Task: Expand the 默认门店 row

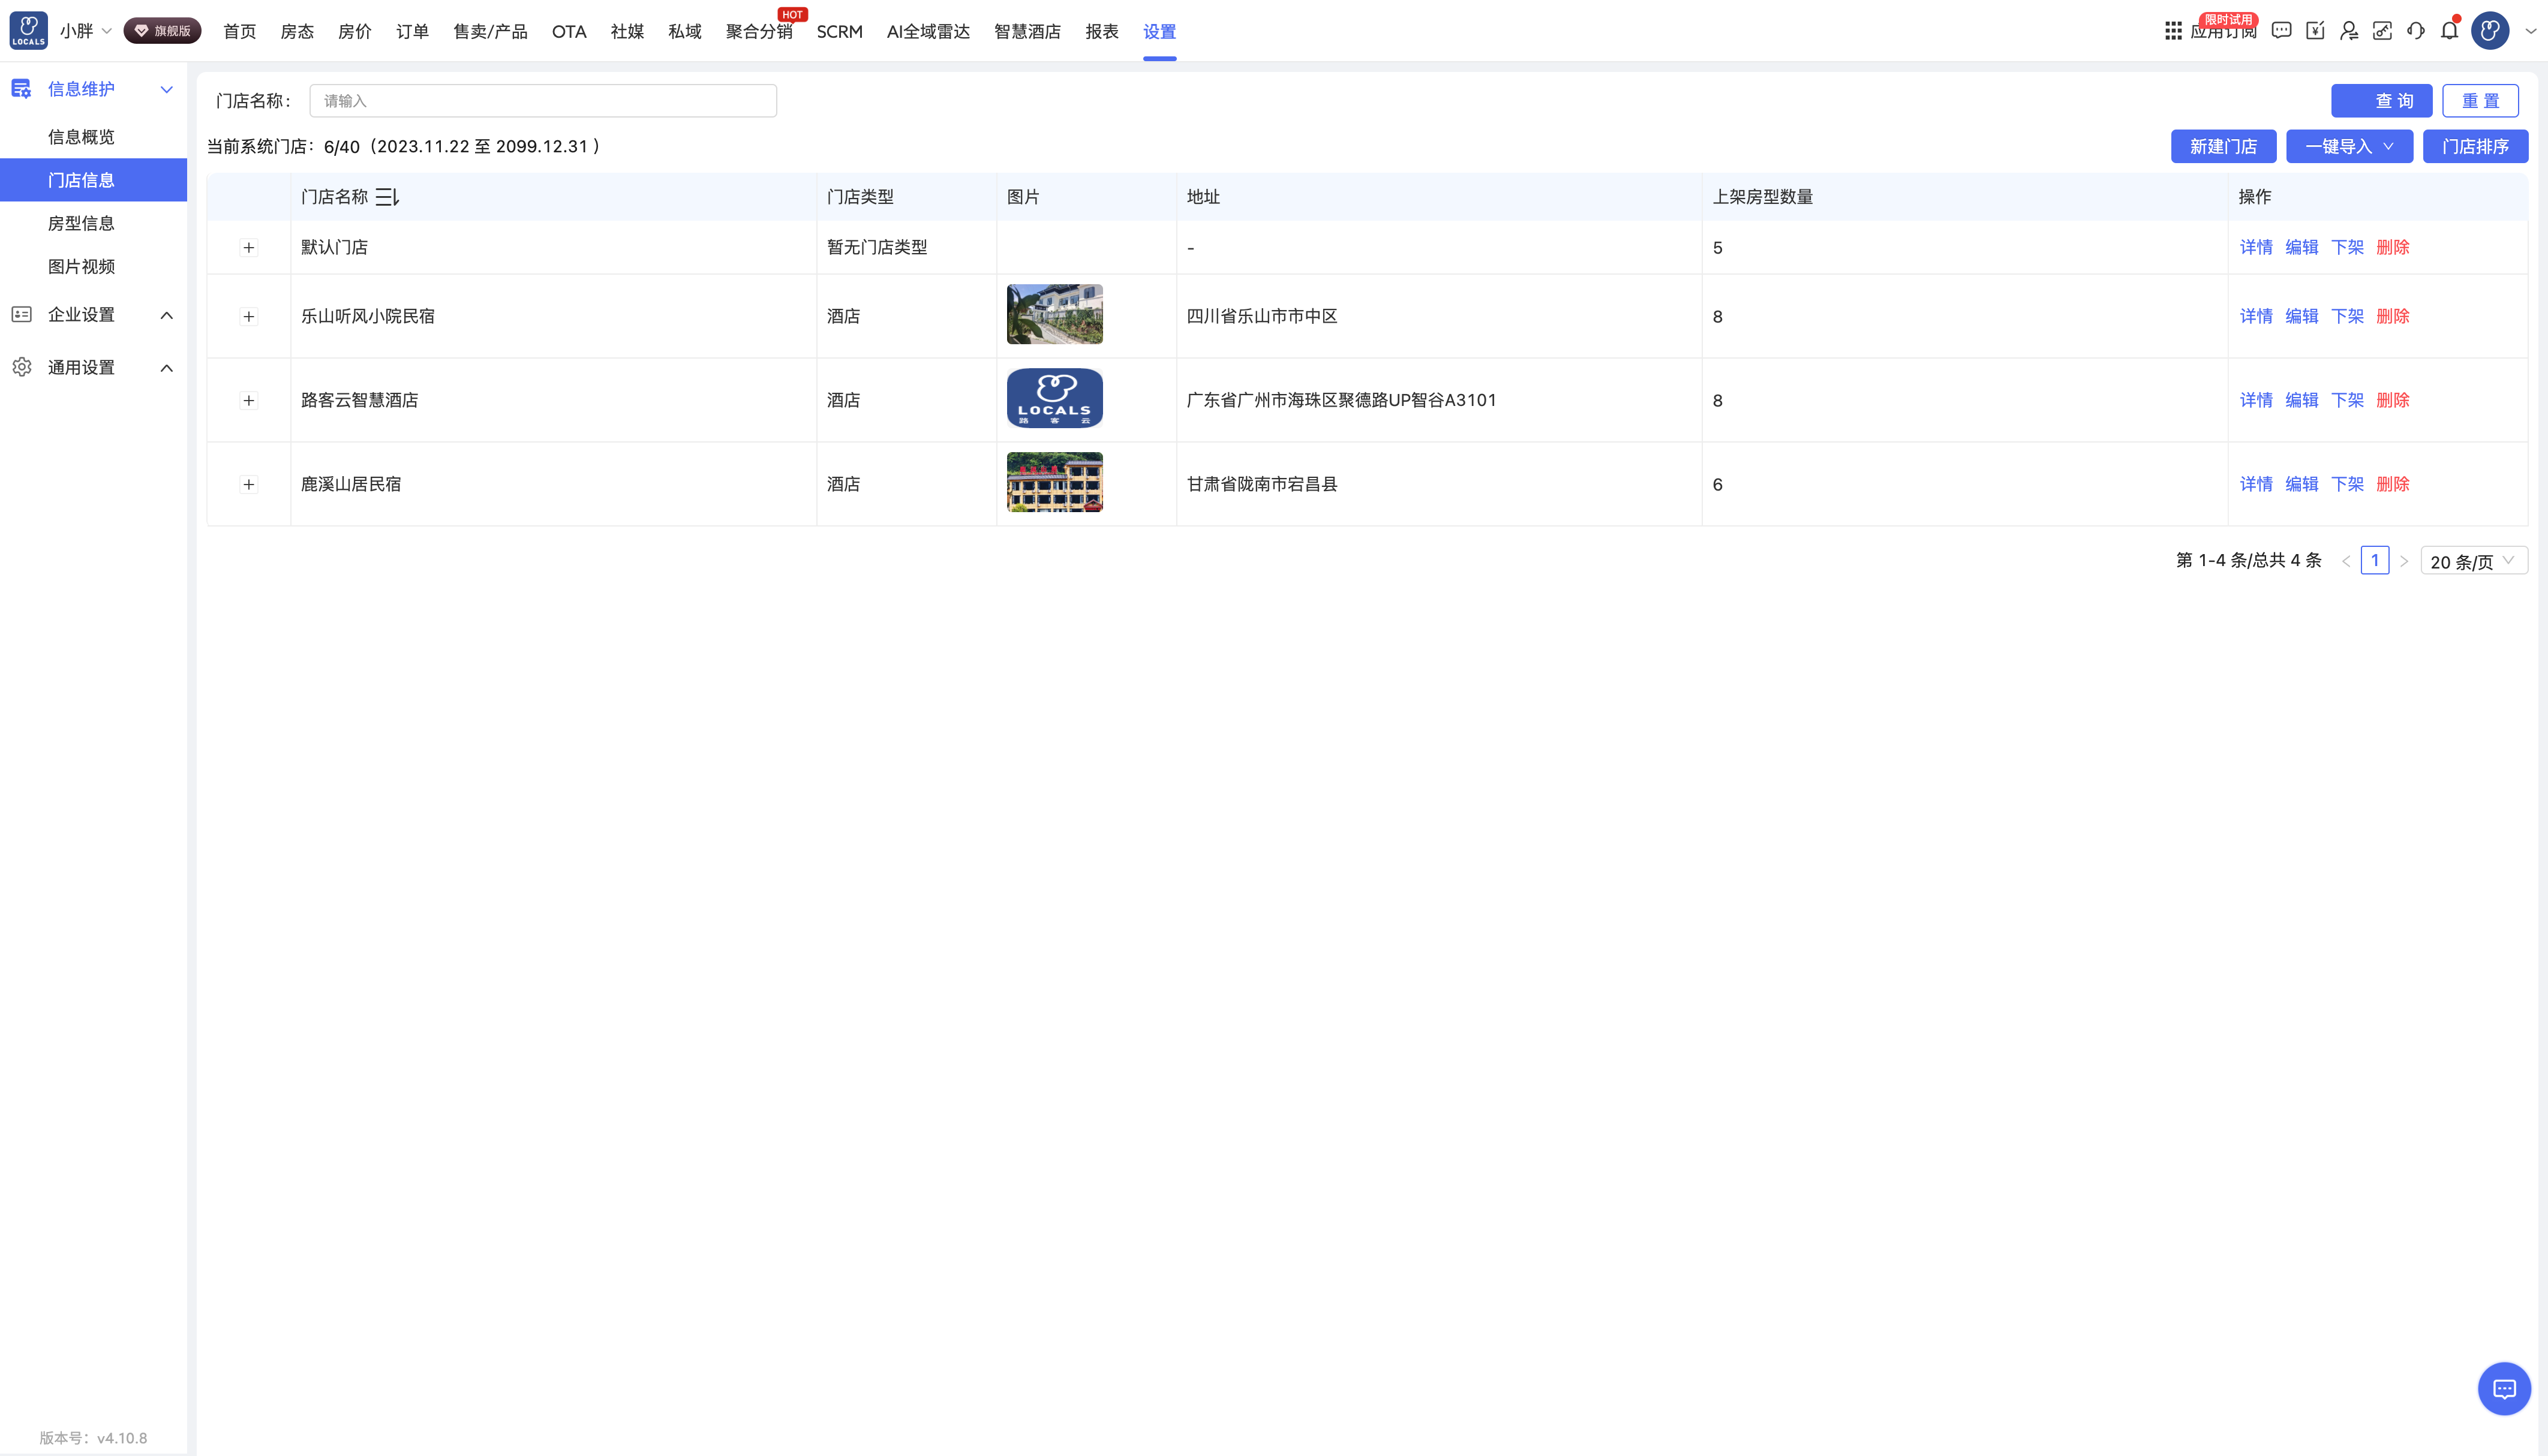Action: 249,247
